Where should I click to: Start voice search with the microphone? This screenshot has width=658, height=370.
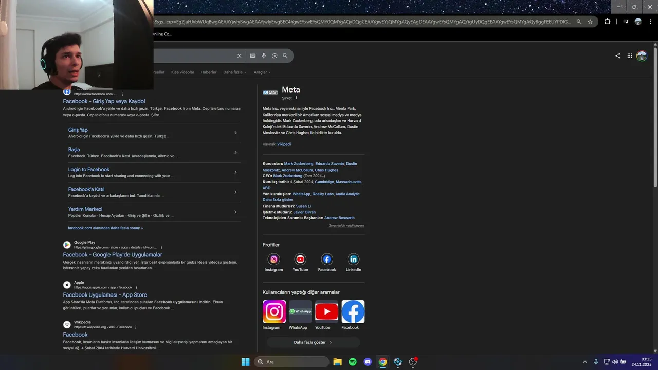(264, 55)
